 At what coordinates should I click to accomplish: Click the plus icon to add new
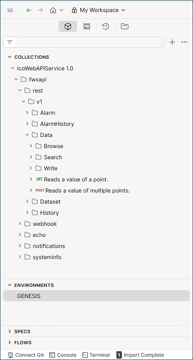(172, 42)
